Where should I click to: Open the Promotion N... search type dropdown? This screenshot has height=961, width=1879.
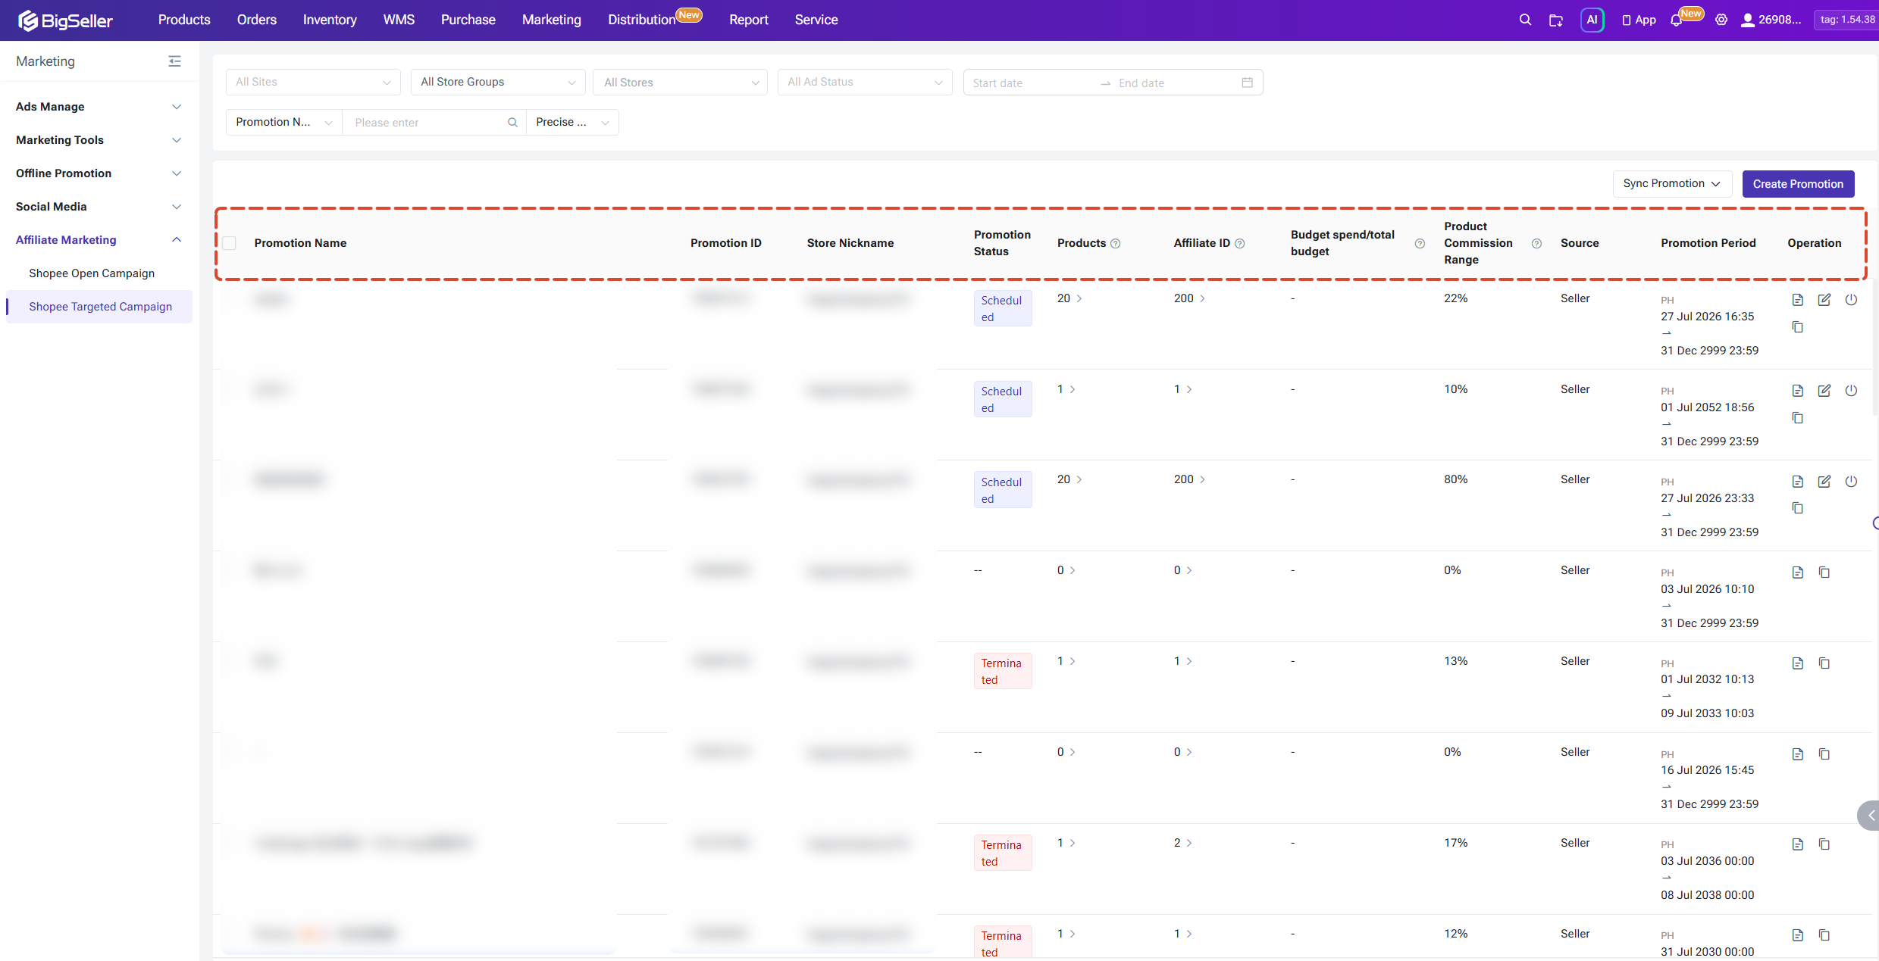pos(284,123)
